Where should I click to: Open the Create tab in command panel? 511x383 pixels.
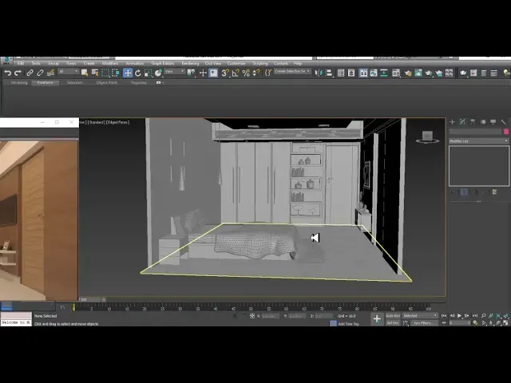coord(453,122)
